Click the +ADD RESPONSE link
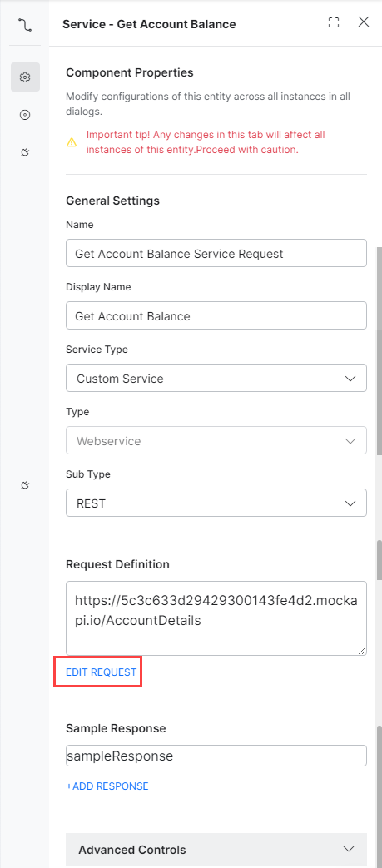This screenshot has height=868, width=382. coord(107,786)
